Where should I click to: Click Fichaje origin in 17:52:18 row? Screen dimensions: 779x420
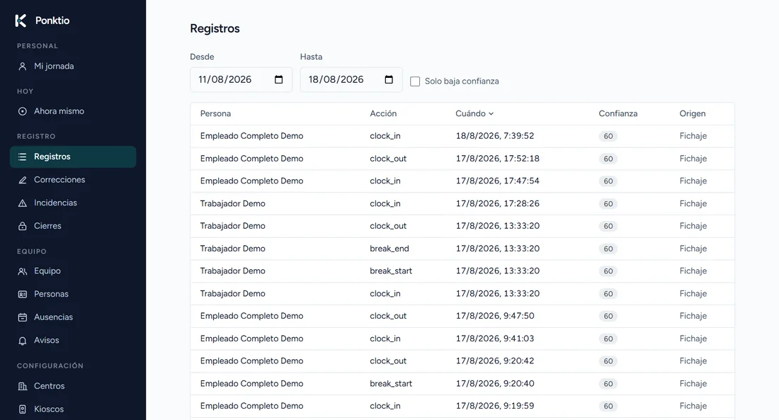pyautogui.click(x=693, y=159)
